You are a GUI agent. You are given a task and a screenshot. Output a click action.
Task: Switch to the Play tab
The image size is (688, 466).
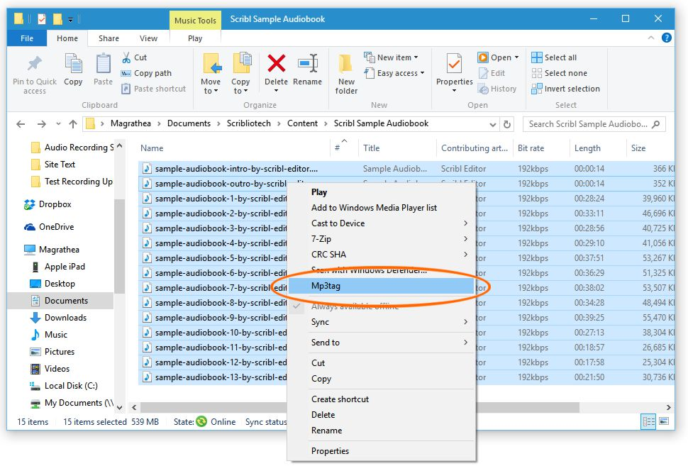[195, 38]
